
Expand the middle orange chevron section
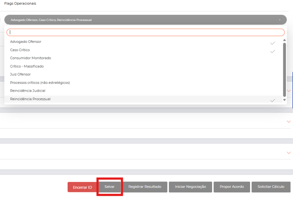point(288,122)
